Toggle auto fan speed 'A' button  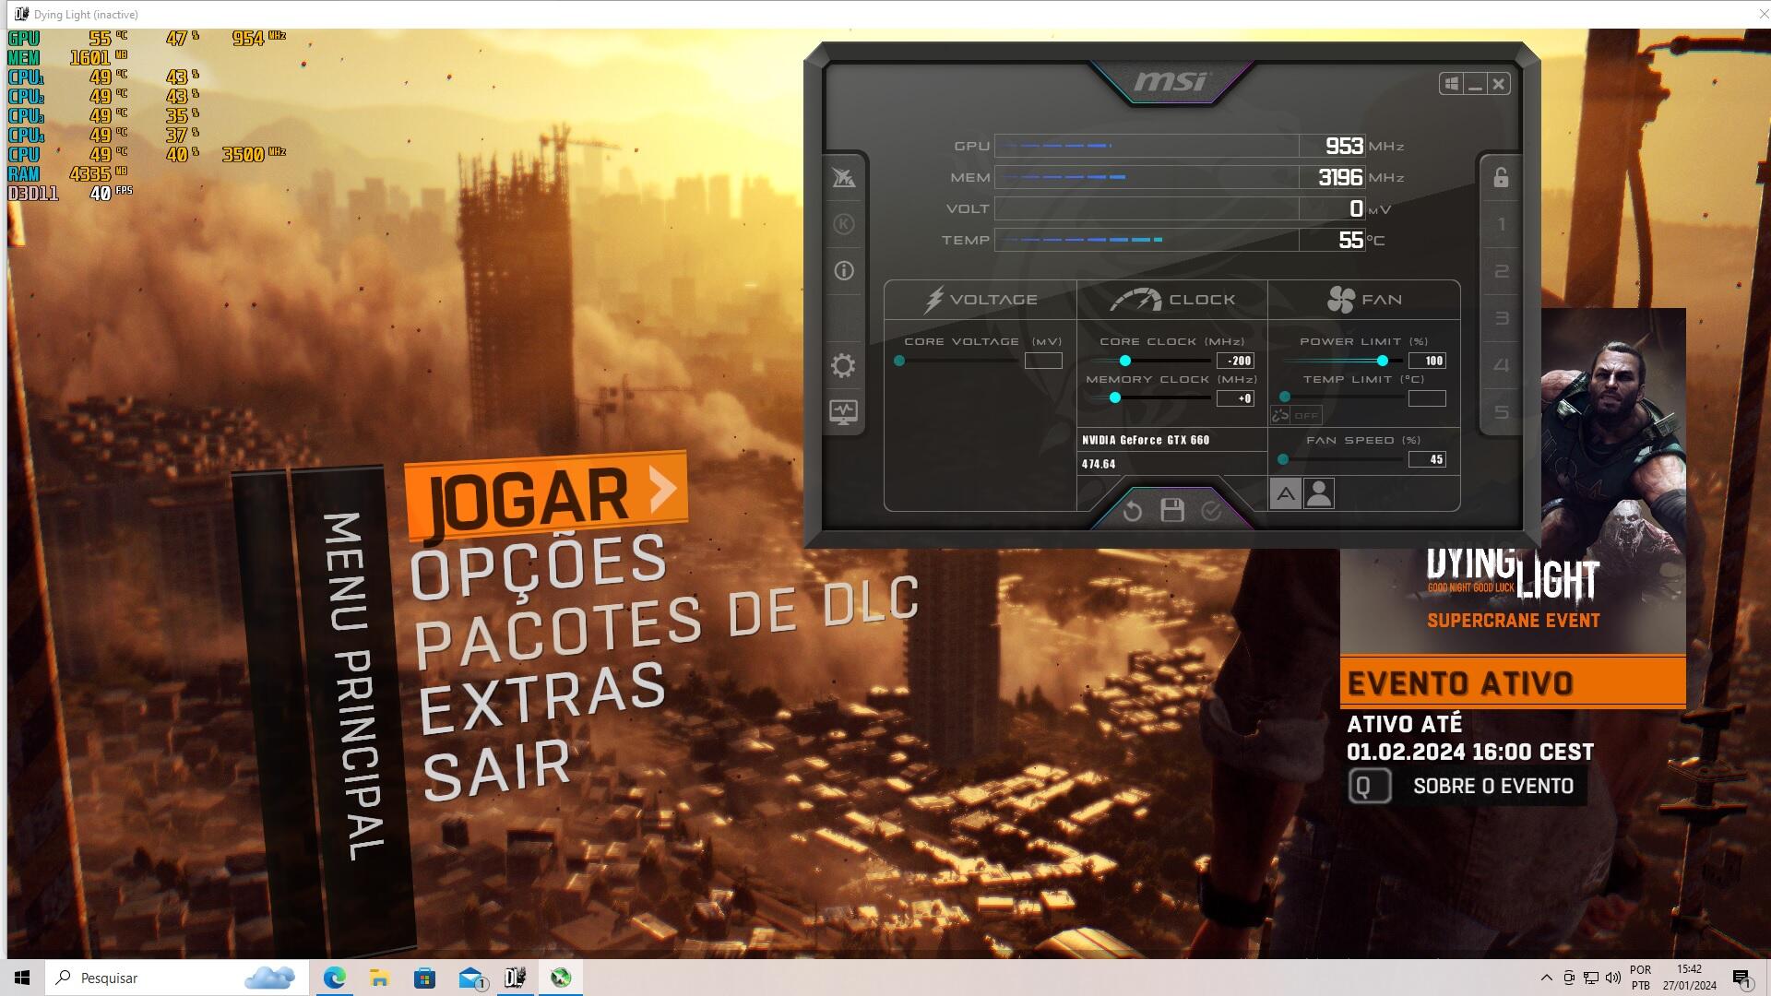coord(1285,494)
